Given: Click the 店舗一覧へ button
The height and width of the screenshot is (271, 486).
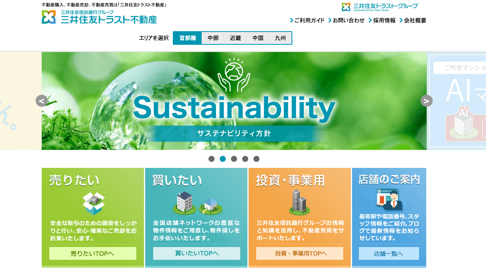Looking at the screenshot, I should click(x=389, y=253).
